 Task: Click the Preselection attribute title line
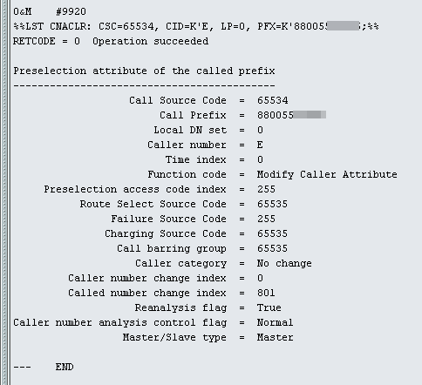coord(144,71)
